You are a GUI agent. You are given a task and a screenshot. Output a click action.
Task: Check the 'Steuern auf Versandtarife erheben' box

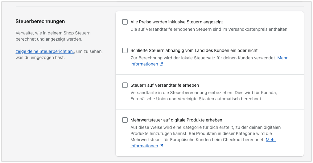pyautogui.click(x=125, y=85)
